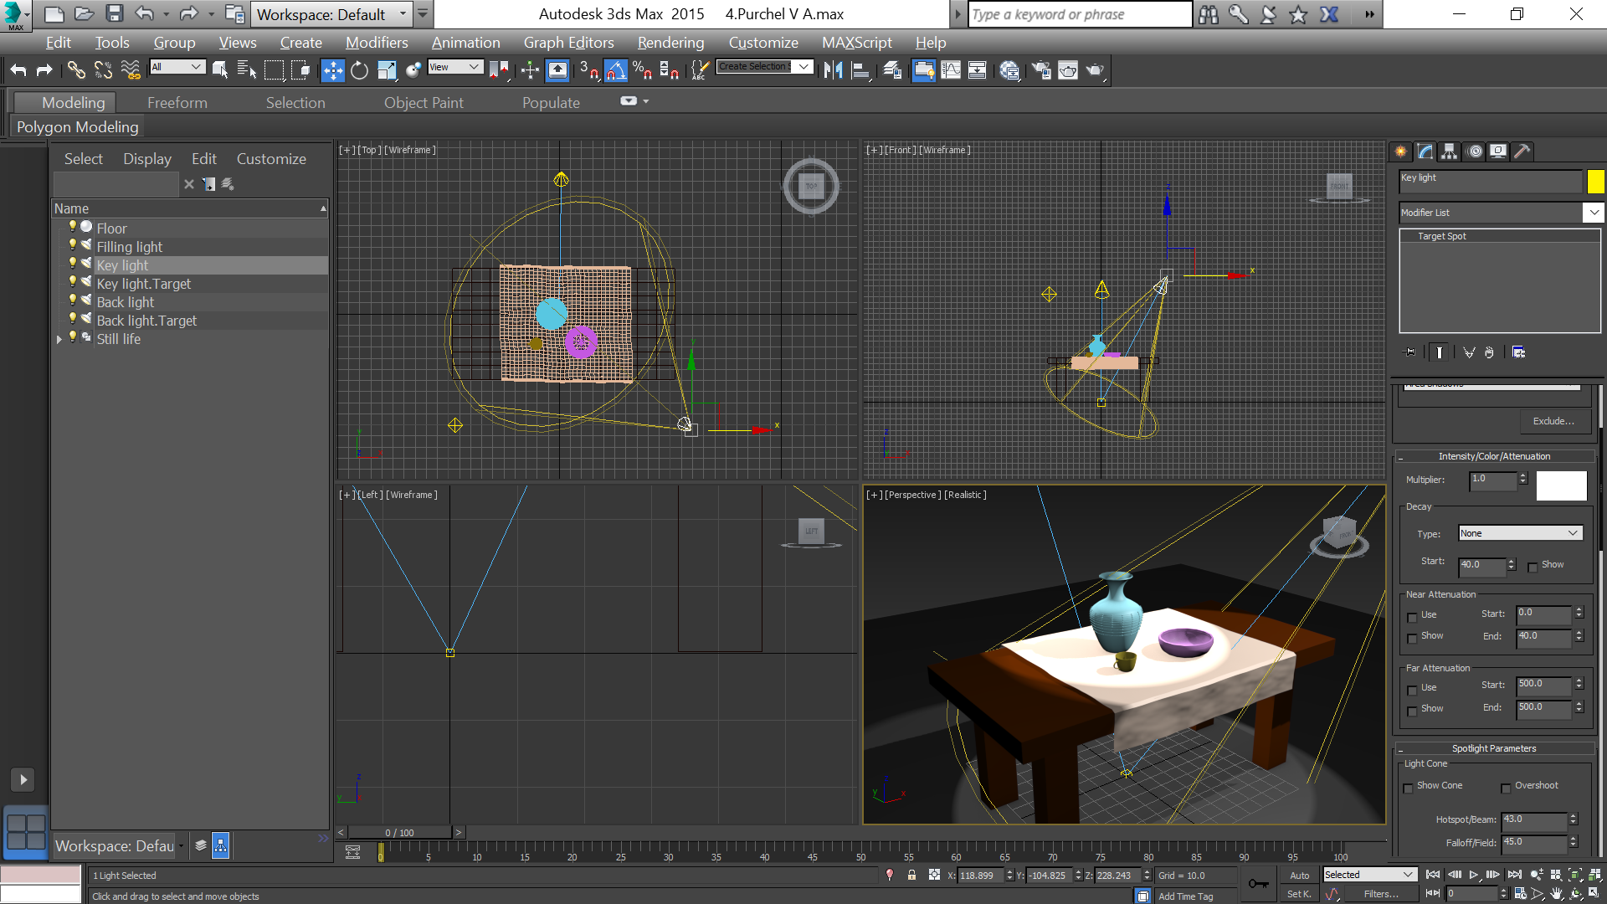Collapse the Spotlight Parameters rollout
Image resolution: width=1607 pixels, height=904 pixels.
[x=1494, y=748]
